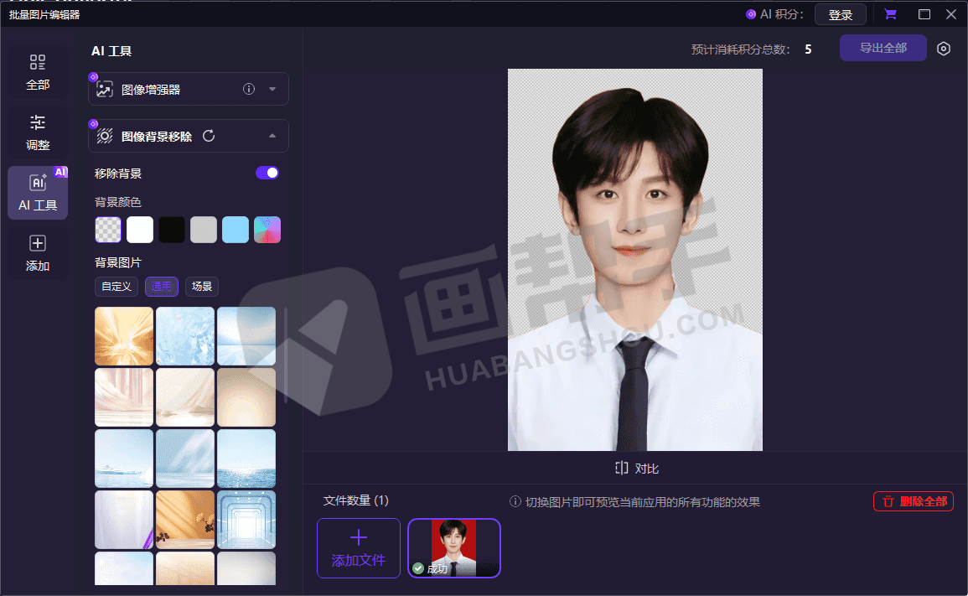The width and height of the screenshot is (968, 596).
Task: Choose the golden light burst background
Action: pyautogui.click(x=124, y=336)
